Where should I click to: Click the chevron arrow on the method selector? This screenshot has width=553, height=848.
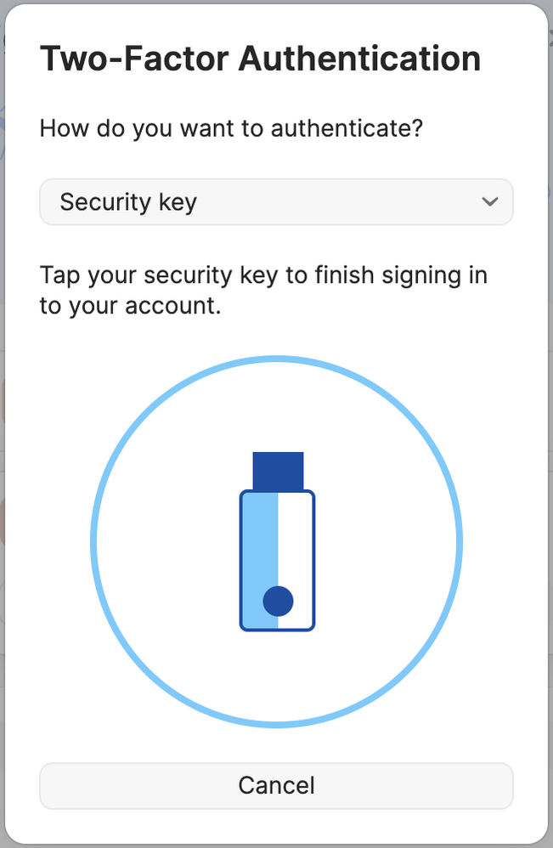(x=489, y=202)
